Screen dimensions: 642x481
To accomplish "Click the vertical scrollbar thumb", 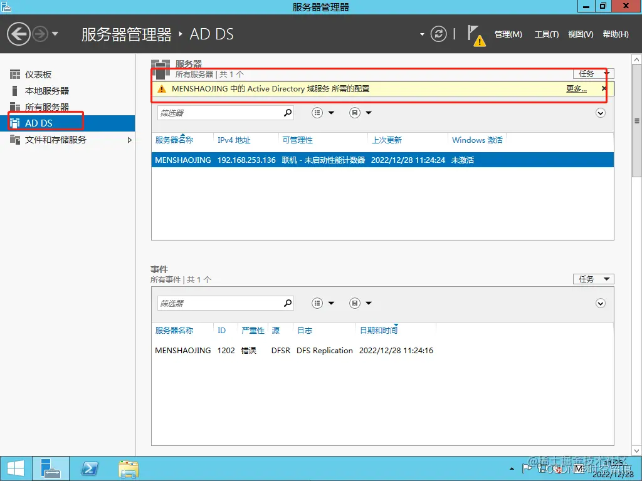I will click(637, 121).
